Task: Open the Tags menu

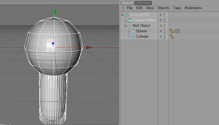Action: pyautogui.click(x=177, y=8)
